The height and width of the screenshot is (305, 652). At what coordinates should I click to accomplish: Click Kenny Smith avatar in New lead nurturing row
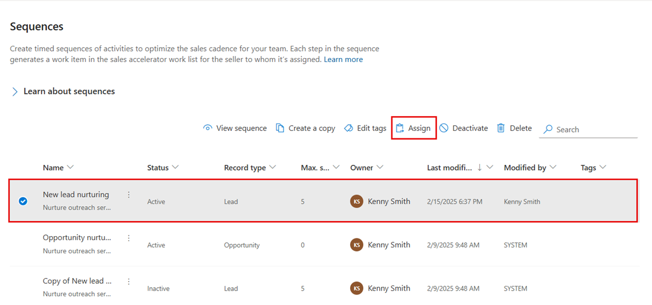[x=356, y=202]
